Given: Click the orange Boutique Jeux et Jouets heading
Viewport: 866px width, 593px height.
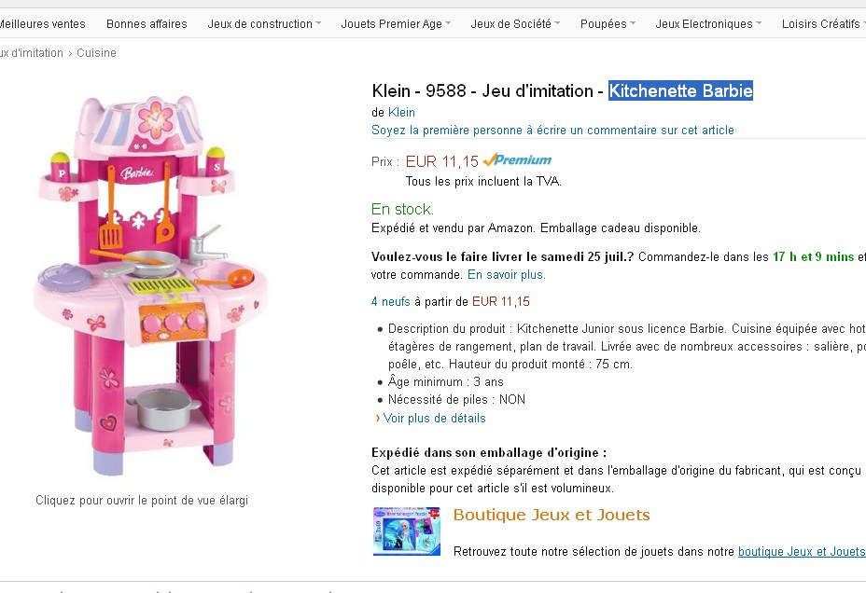Looking at the screenshot, I should pos(551,516).
